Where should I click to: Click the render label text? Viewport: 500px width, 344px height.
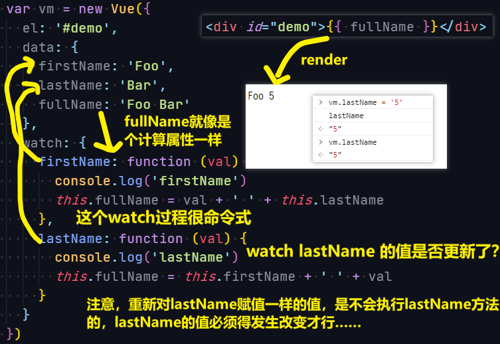pos(324,60)
